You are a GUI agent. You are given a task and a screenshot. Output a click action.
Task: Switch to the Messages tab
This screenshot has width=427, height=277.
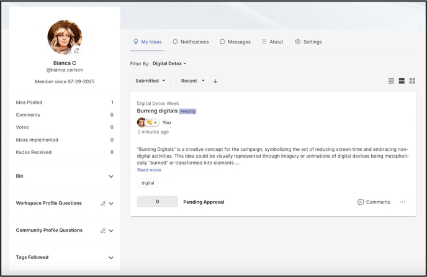pyautogui.click(x=235, y=42)
